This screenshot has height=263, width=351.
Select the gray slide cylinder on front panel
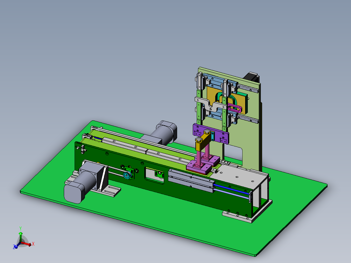pyautogui.click(x=191, y=180)
